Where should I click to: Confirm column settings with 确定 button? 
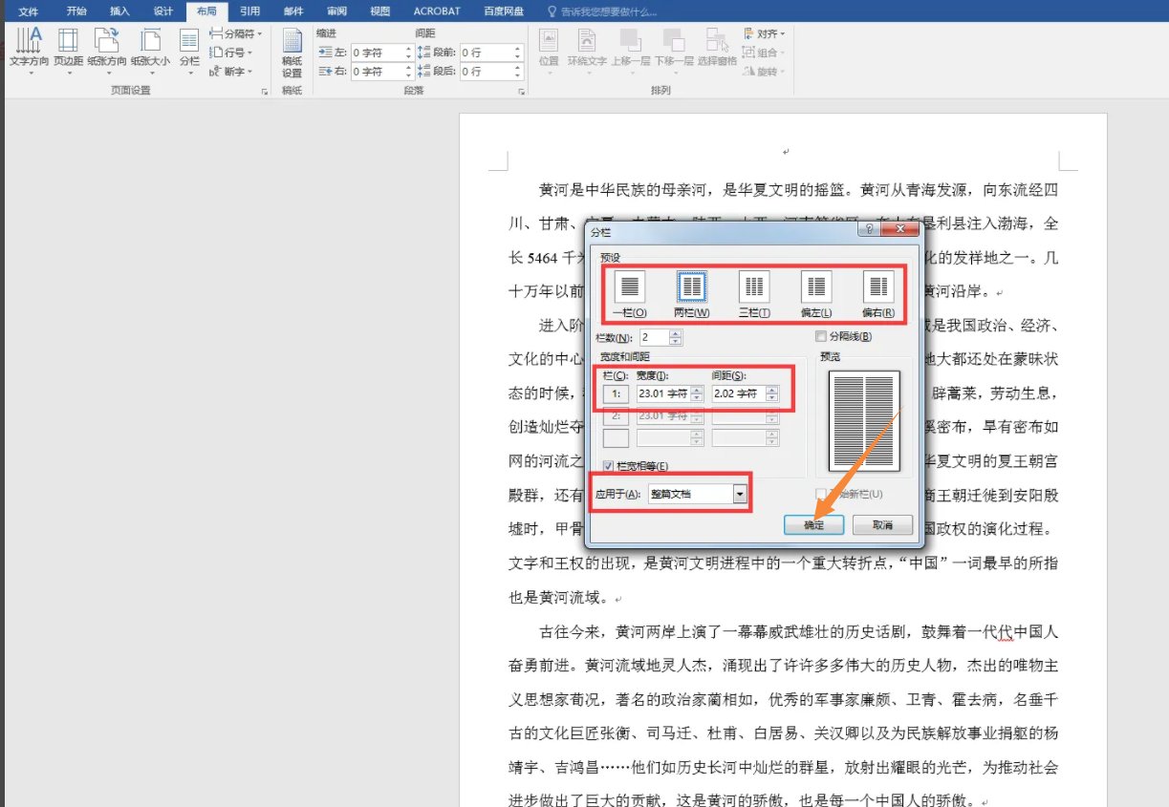[813, 524]
